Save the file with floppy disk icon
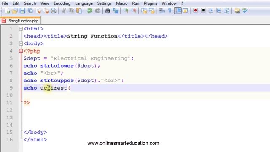Viewport: 270px width, 152px height. pos(22,11)
